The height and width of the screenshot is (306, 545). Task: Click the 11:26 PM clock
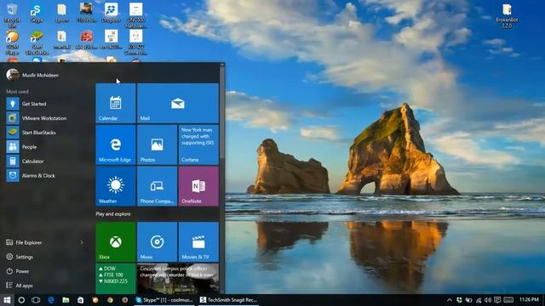click(x=529, y=299)
